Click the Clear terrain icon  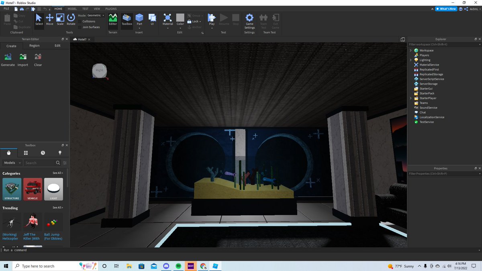[x=38, y=59]
